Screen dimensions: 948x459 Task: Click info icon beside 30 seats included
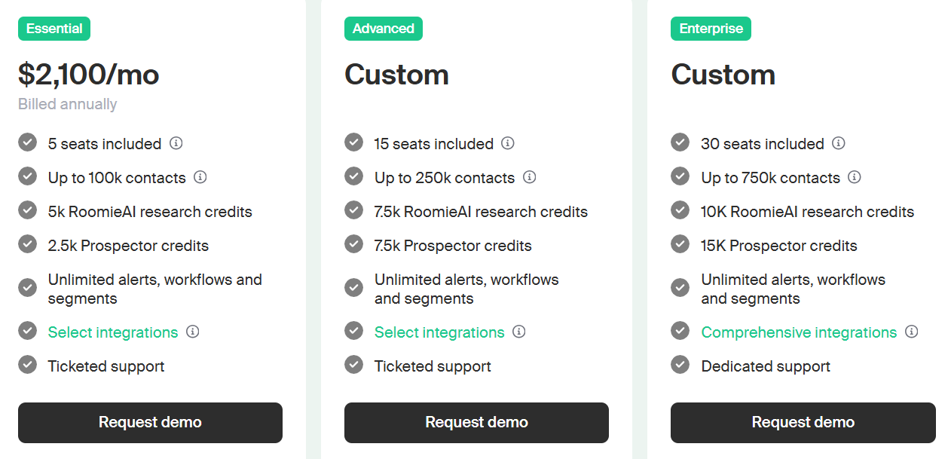[x=838, y=142]
